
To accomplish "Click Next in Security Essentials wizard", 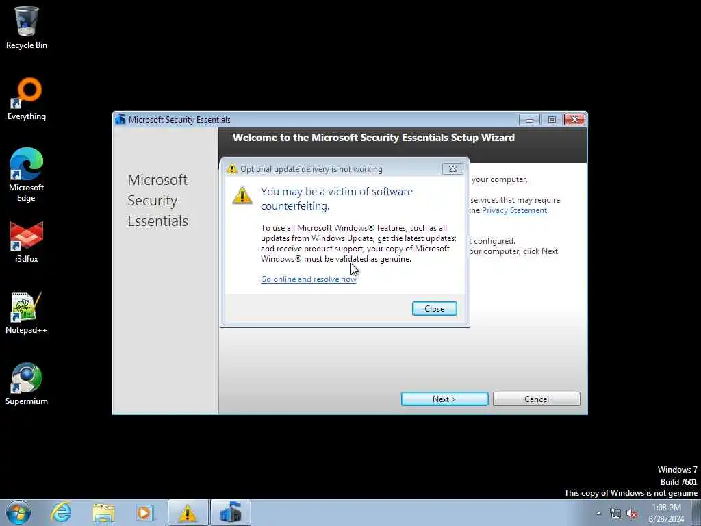I will point(444,399).
